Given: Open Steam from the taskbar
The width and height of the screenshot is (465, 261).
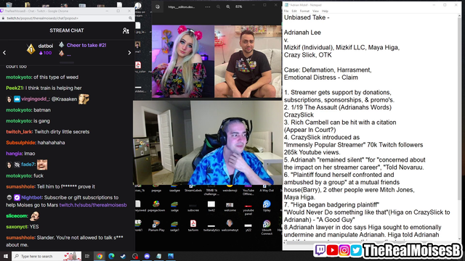Looking at the screenshot, I should (x=123, y=256).
